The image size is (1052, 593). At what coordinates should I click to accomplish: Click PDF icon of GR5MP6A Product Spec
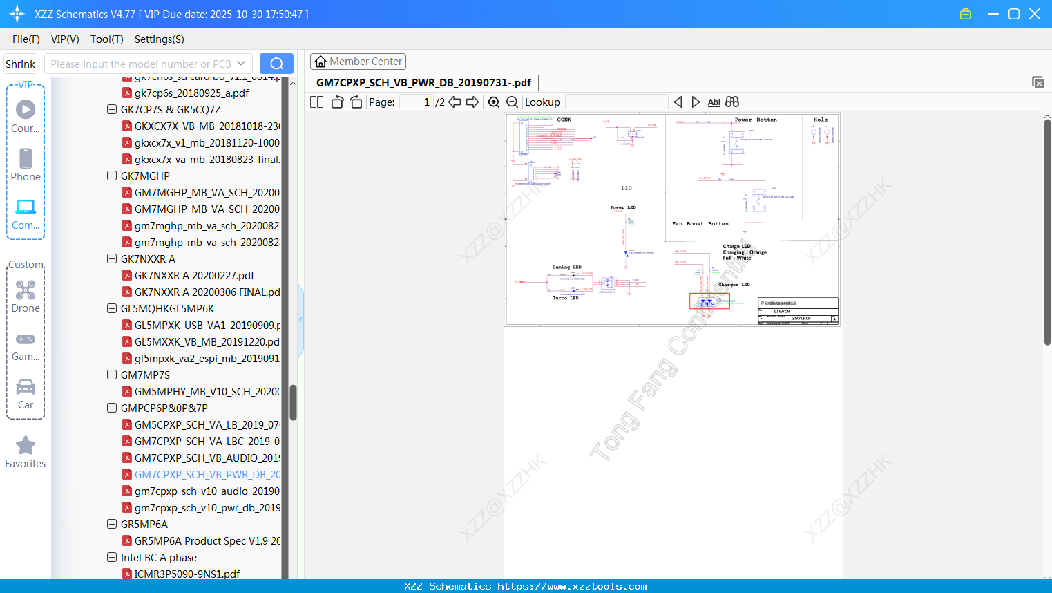tap(127, 540)
